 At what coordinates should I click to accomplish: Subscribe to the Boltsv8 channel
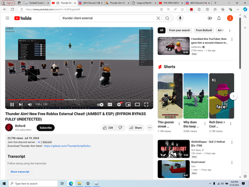pyautogui.click(x=46, y=128)
